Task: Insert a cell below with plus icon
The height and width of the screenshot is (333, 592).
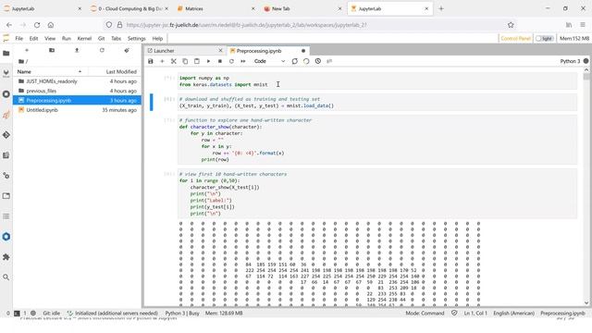Action: tap(163, 61)
